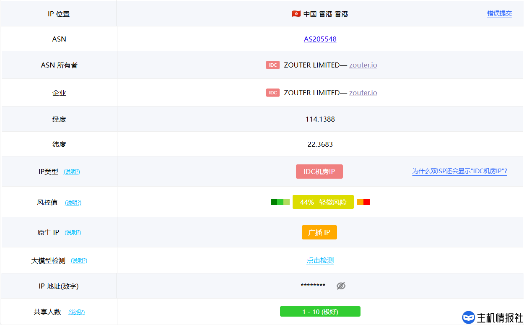
Task: Open zouter.io link in ASN 所有者 row
Action: (x=363, y=65)
